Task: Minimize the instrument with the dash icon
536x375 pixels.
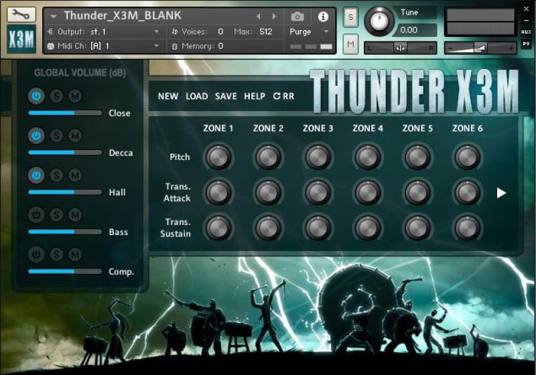Action: click(x=527, y=21)
